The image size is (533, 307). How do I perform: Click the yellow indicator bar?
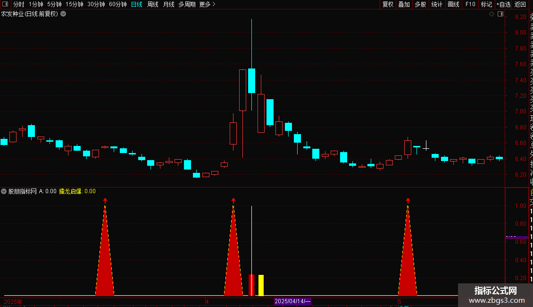pos(261,285)
